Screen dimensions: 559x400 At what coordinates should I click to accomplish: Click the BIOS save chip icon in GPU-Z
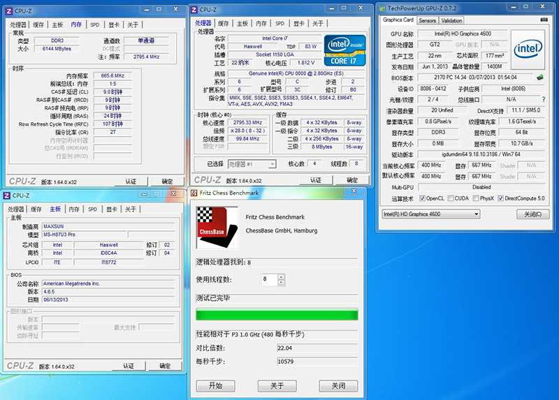click(540, 77)
